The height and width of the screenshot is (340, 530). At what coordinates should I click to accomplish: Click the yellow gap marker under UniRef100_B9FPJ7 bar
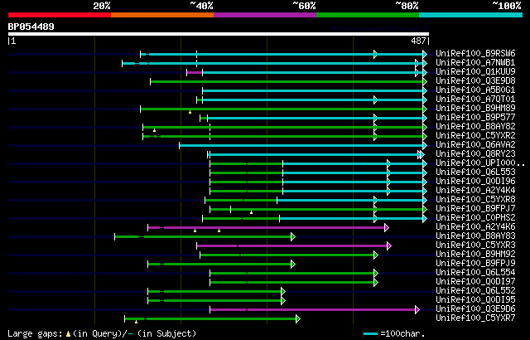pos(251,212)
